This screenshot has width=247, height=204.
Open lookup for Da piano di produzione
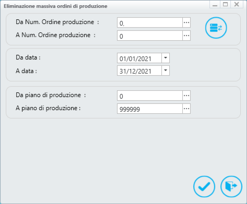tap(186, 95)
